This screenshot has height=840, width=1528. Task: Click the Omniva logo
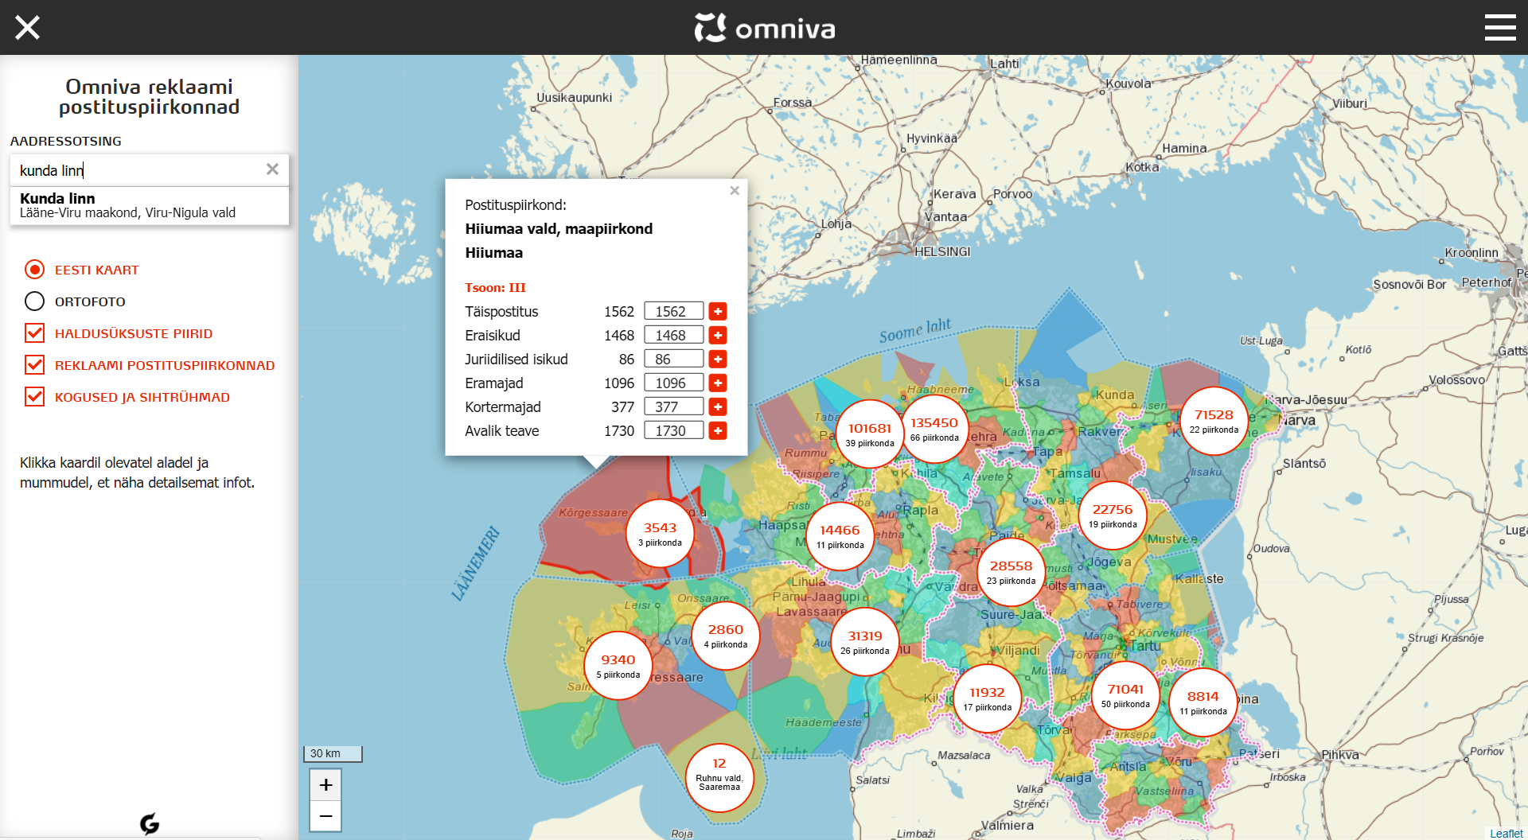[x=765, y=28]
